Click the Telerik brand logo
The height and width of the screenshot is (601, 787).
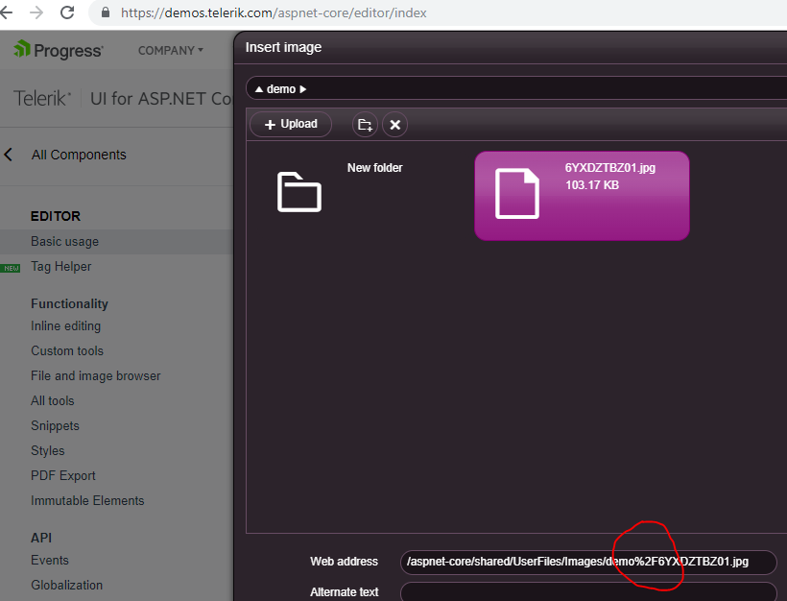(42, 99)
